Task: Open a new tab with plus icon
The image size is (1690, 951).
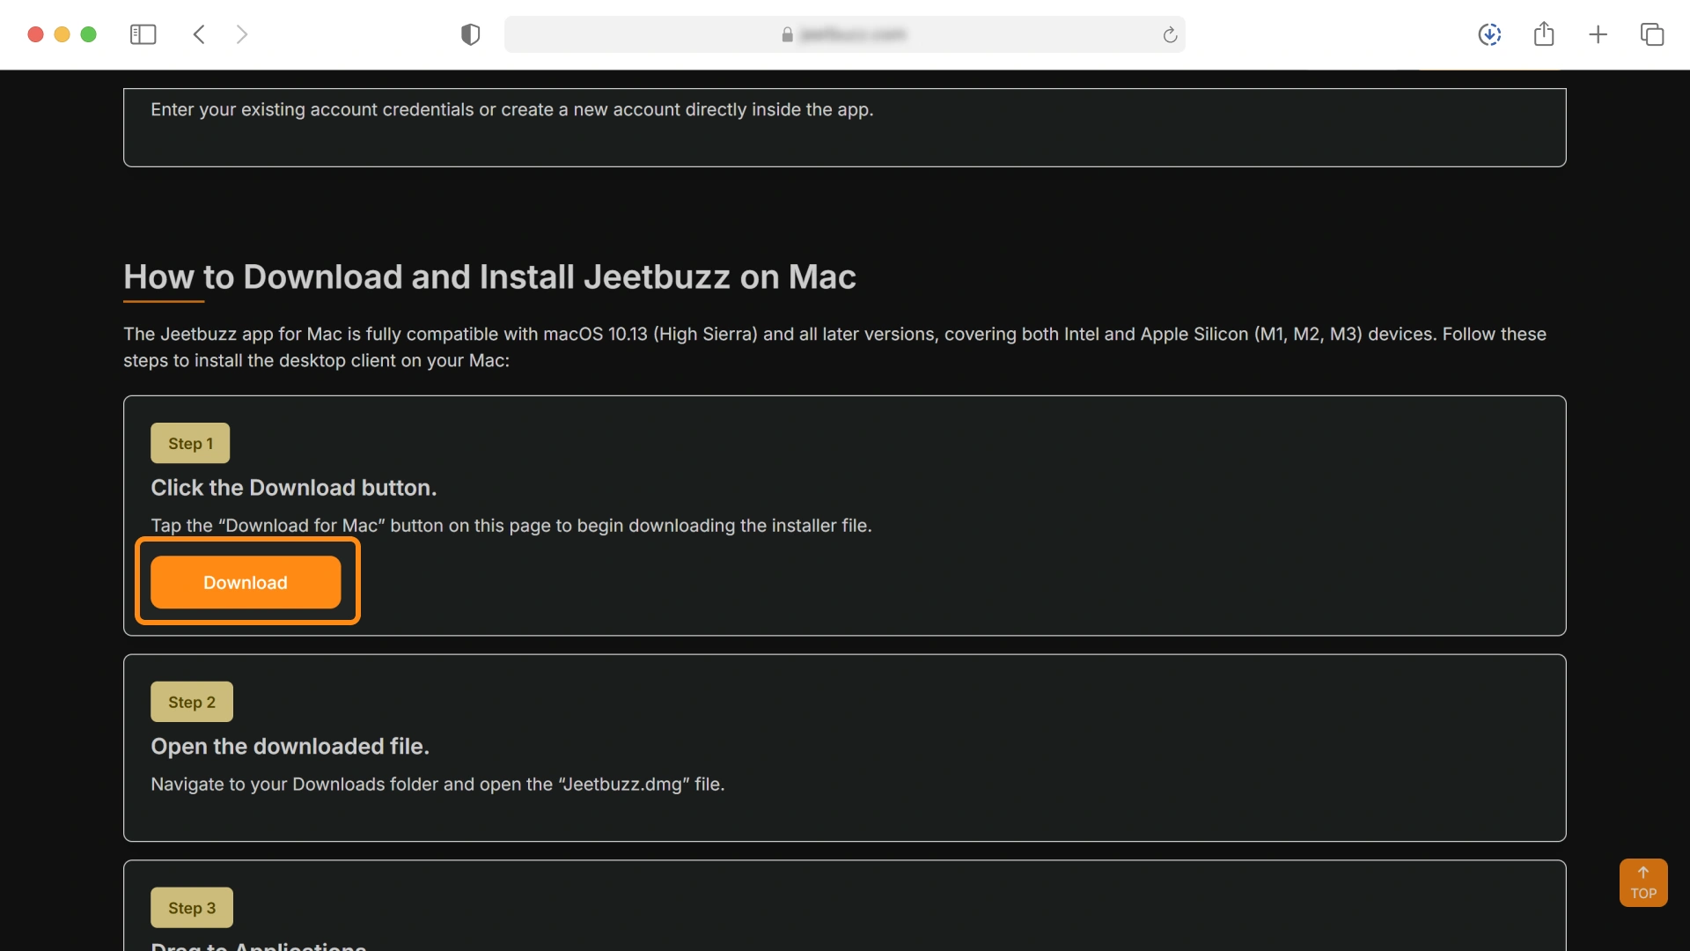Action: point(1598,34)
